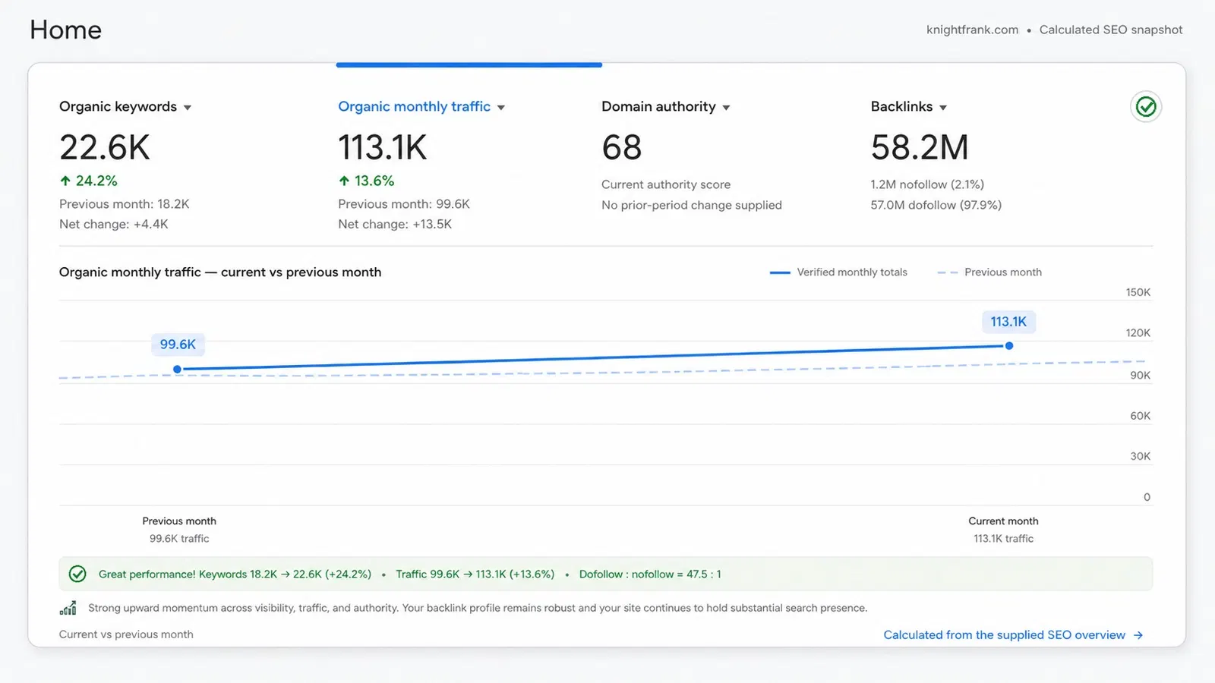Select the Backlinks metric tab

901,107
